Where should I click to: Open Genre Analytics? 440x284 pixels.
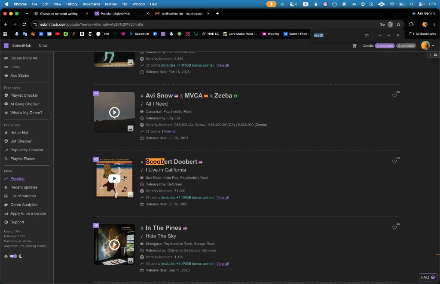point(24,205)
